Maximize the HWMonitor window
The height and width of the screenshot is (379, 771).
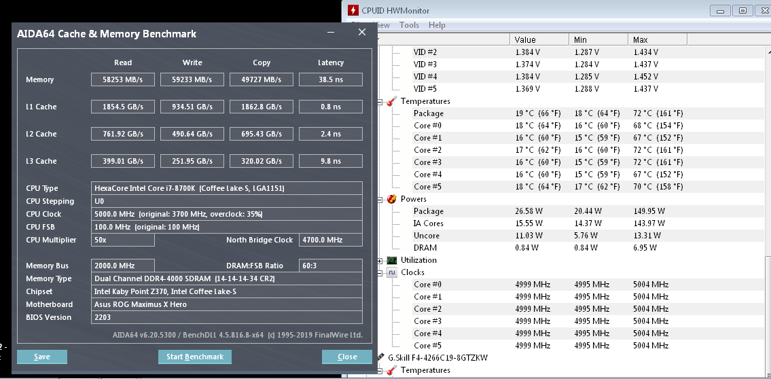click(x=743, y=10)
